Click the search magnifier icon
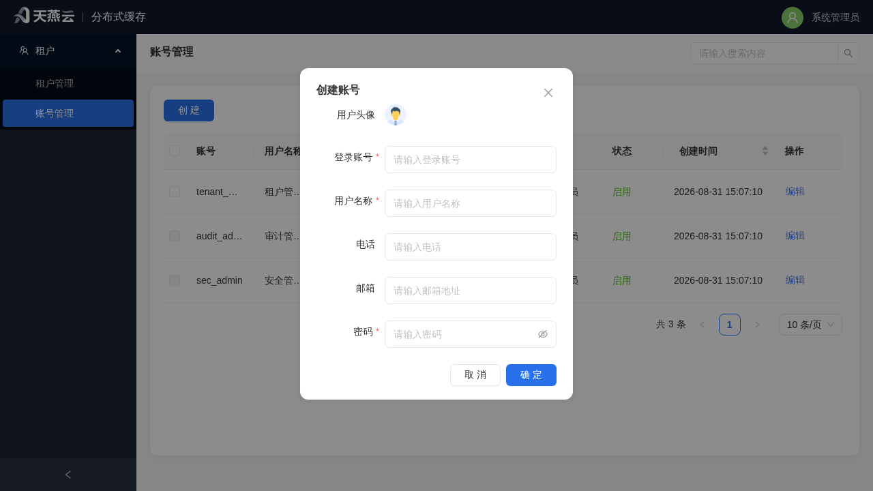 click(x=848, y=53)
